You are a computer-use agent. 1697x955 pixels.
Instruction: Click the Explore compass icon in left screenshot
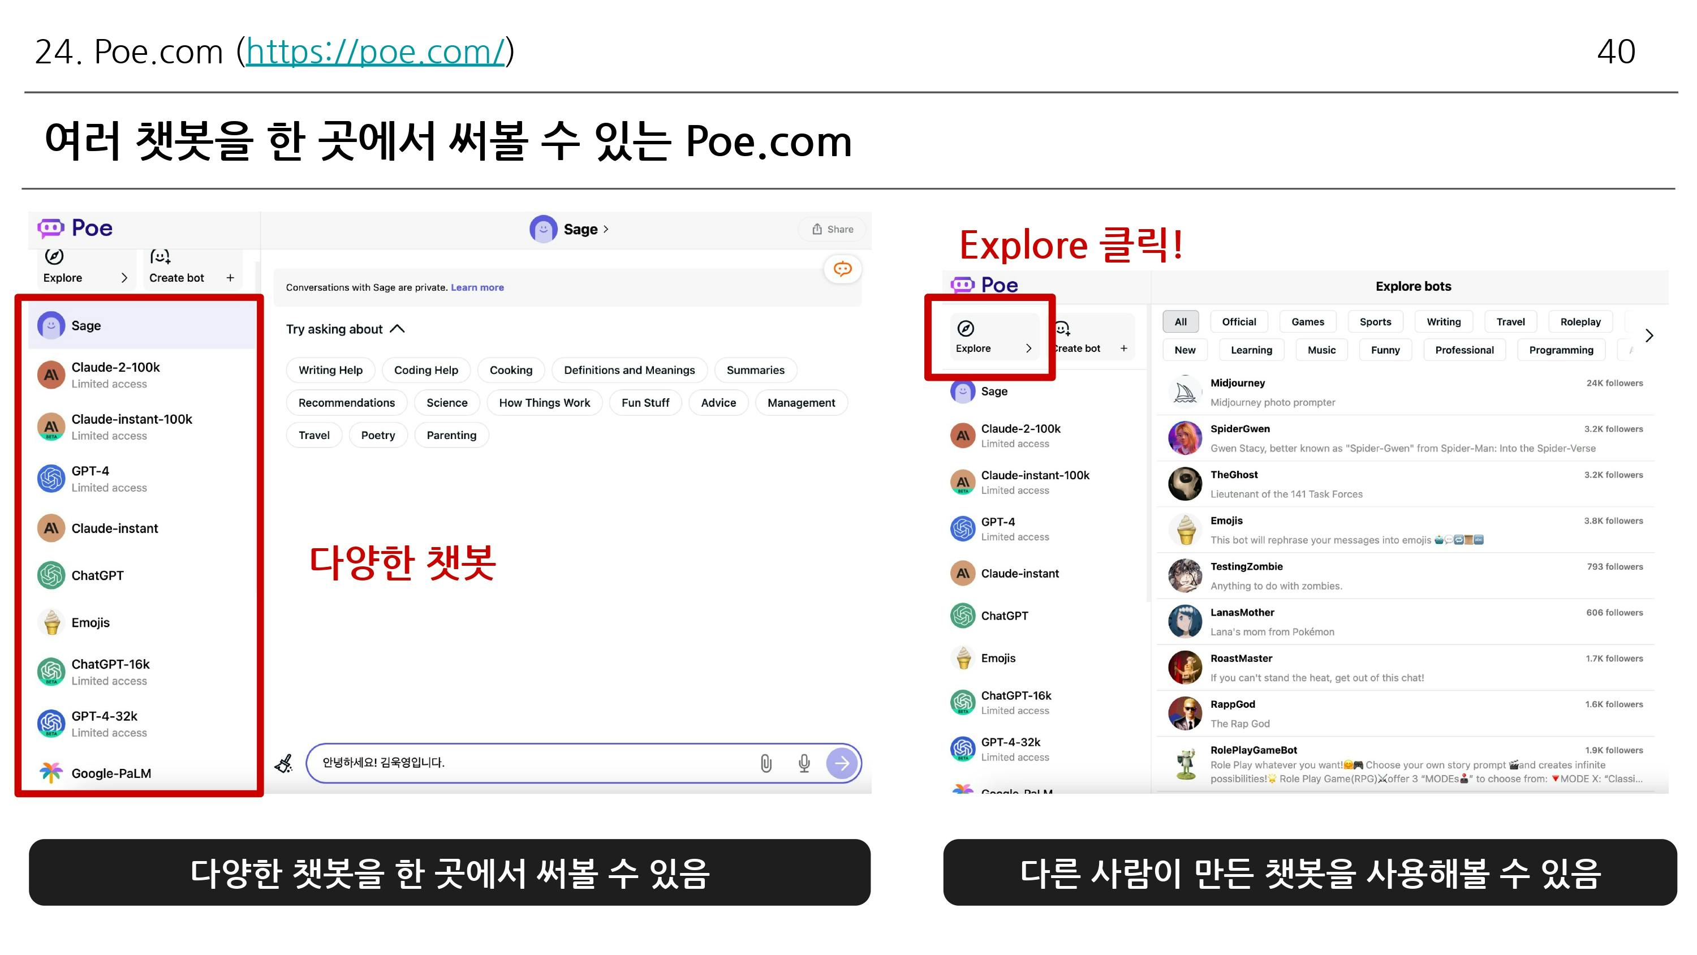pyautogui.click(x=54, y=256)
